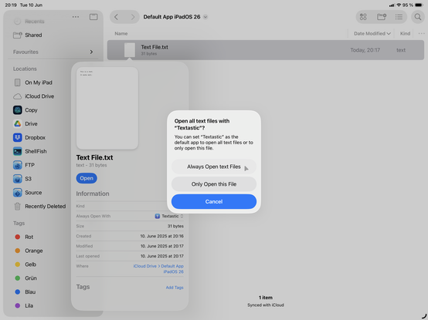
Task: Open sidebar ellipsis options menu
Action: pos(76,17)
